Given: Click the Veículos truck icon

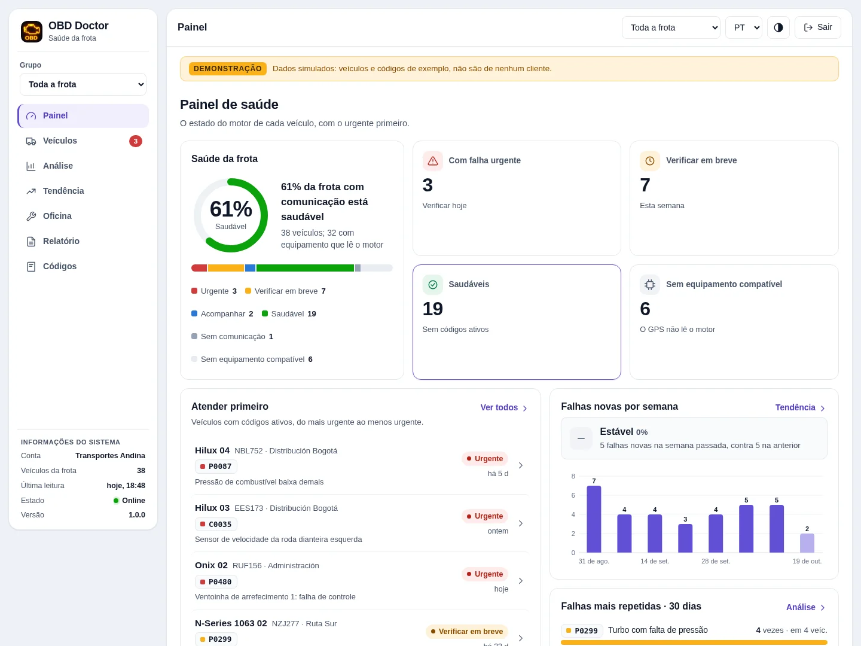Looking at the screenshot, I should tap(31, 141).
